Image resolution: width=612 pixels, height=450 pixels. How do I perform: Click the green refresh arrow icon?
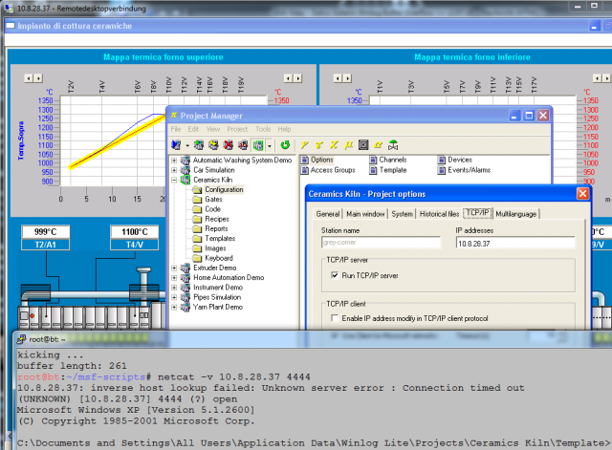click(285, 145)
